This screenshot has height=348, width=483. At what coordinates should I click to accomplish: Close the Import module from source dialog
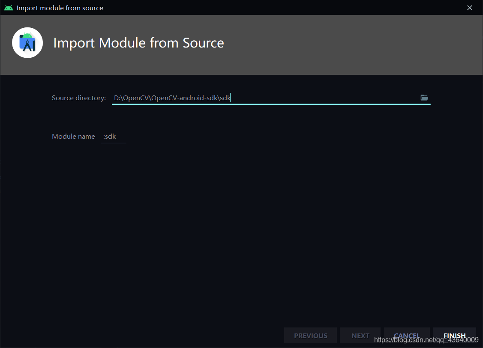(x=469, y=8)
